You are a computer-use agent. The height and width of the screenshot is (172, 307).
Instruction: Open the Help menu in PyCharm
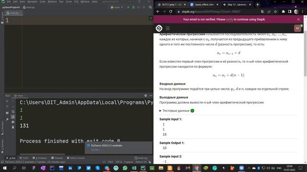(94, 1)
